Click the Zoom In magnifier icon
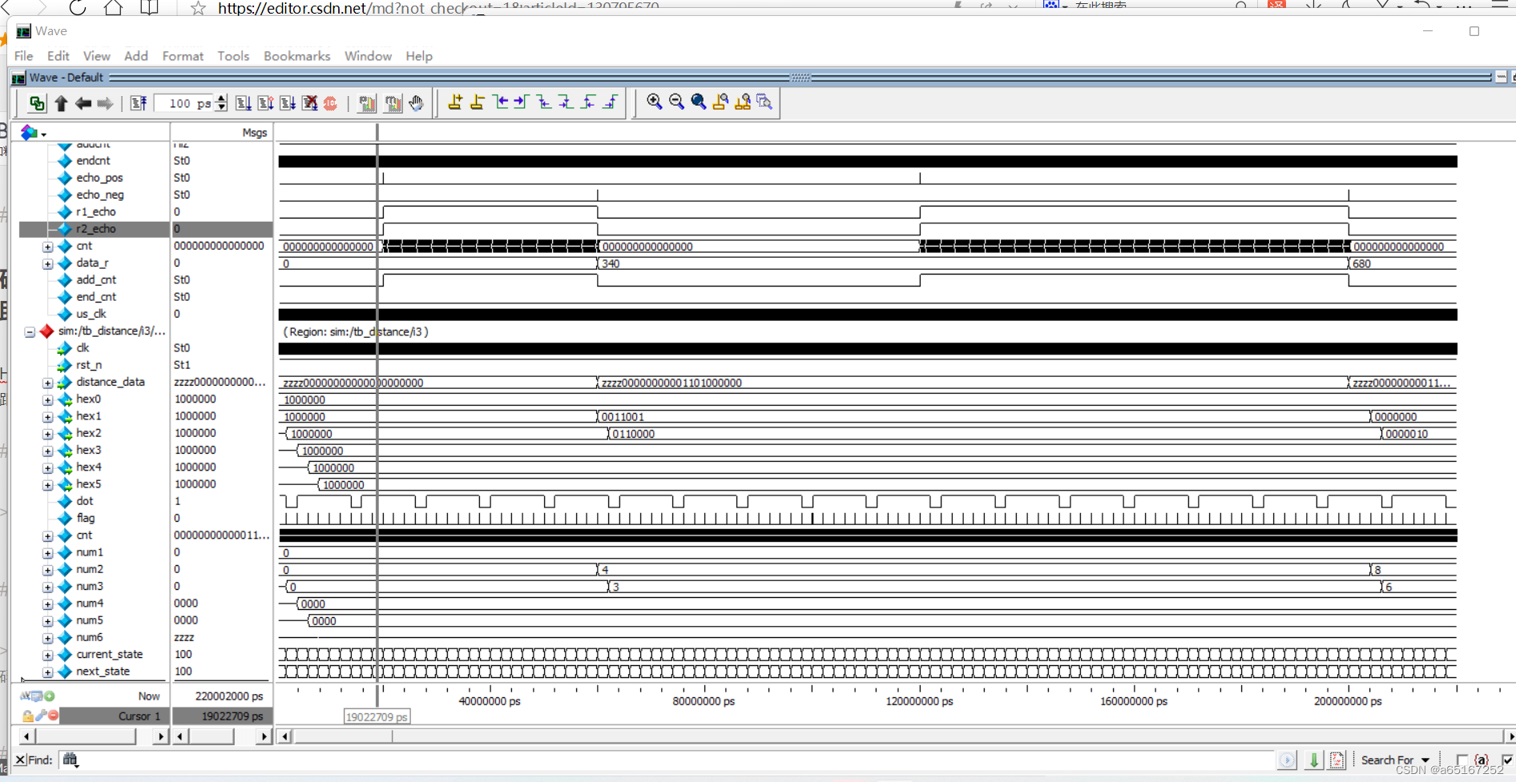This screenshot has width=1516, height=782. (655, 102)
